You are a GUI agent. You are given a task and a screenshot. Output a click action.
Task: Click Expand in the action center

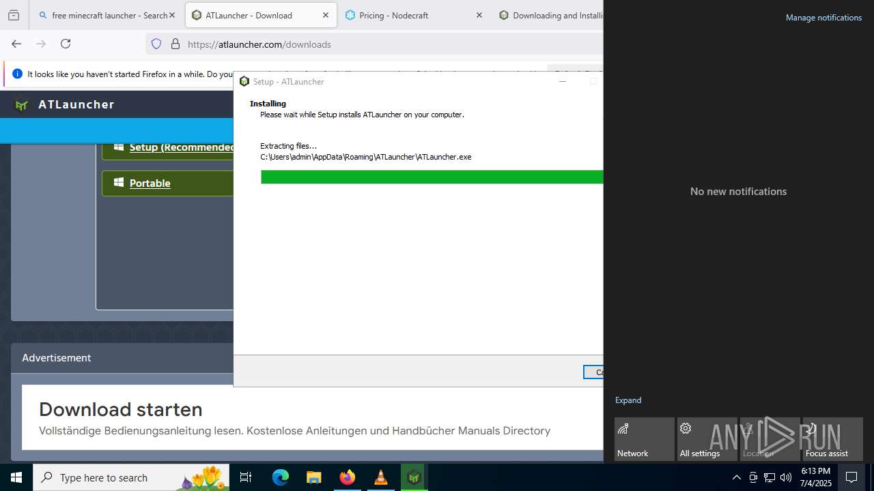click(x=628, y=400)
